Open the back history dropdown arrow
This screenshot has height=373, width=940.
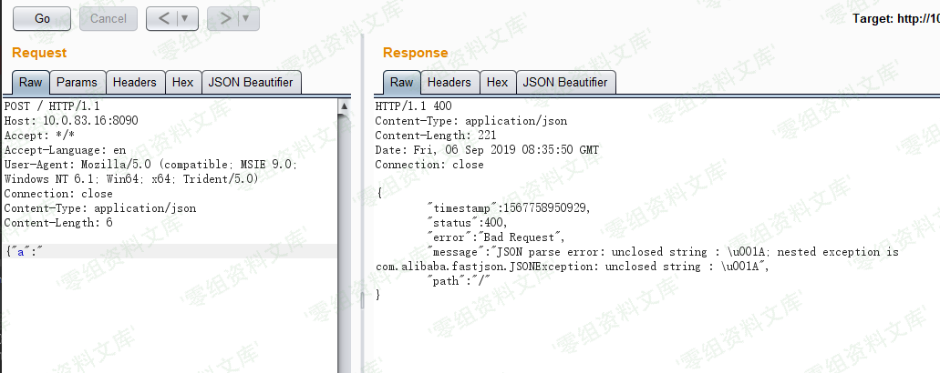coord(185,18)
